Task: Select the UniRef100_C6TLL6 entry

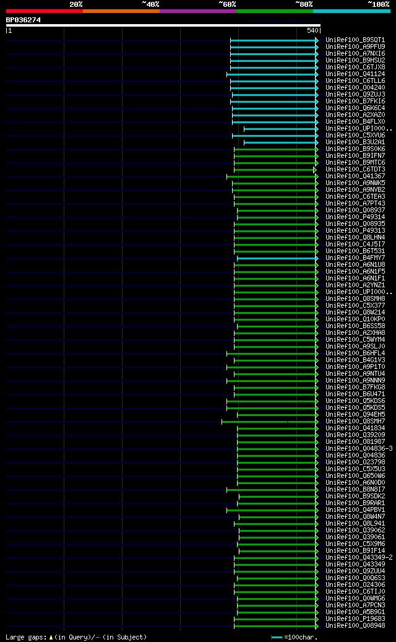Action: click(x=355, y=81)
